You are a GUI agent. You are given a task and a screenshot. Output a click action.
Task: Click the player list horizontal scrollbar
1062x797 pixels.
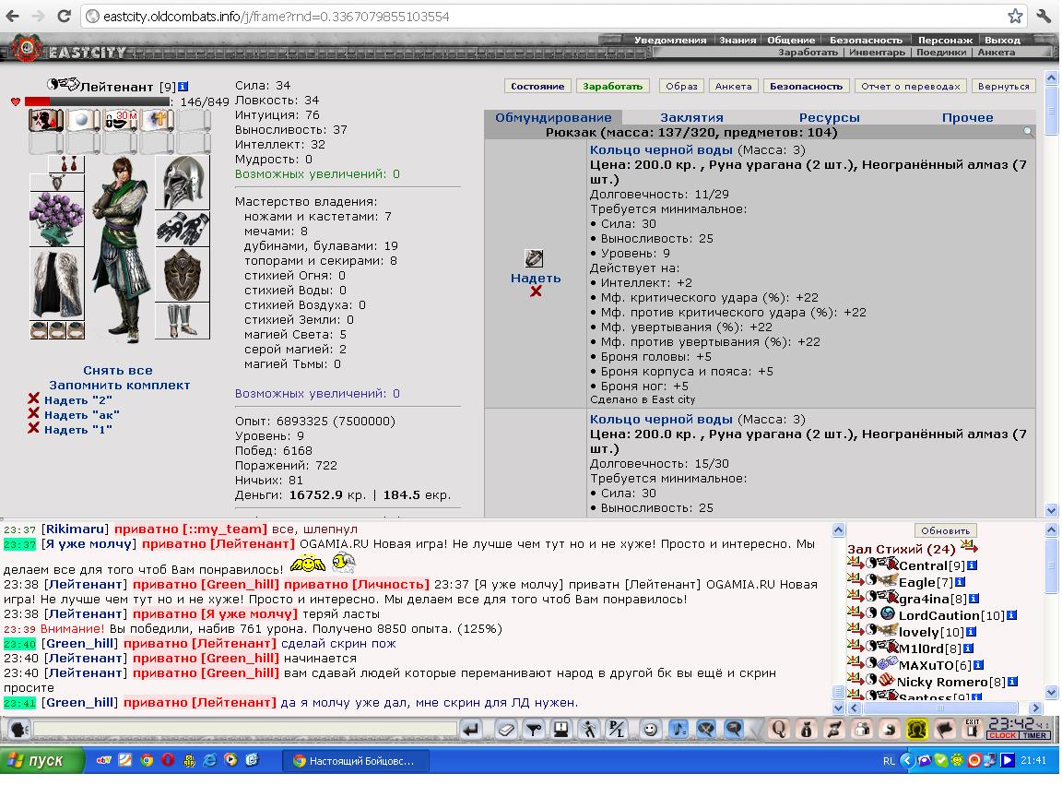pyautogui.click(x=940, y=708)
